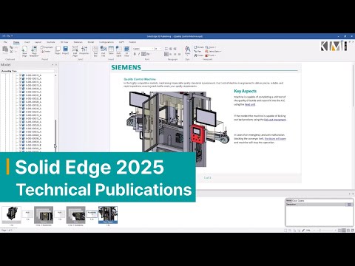Pin the Model panel using pin icon
The height and width of the screenshot is (266, 355).
point(53,64)
